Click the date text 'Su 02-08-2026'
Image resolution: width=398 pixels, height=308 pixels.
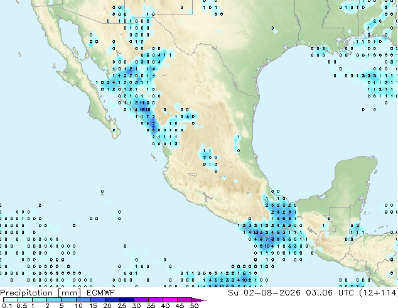coord(264,293)
